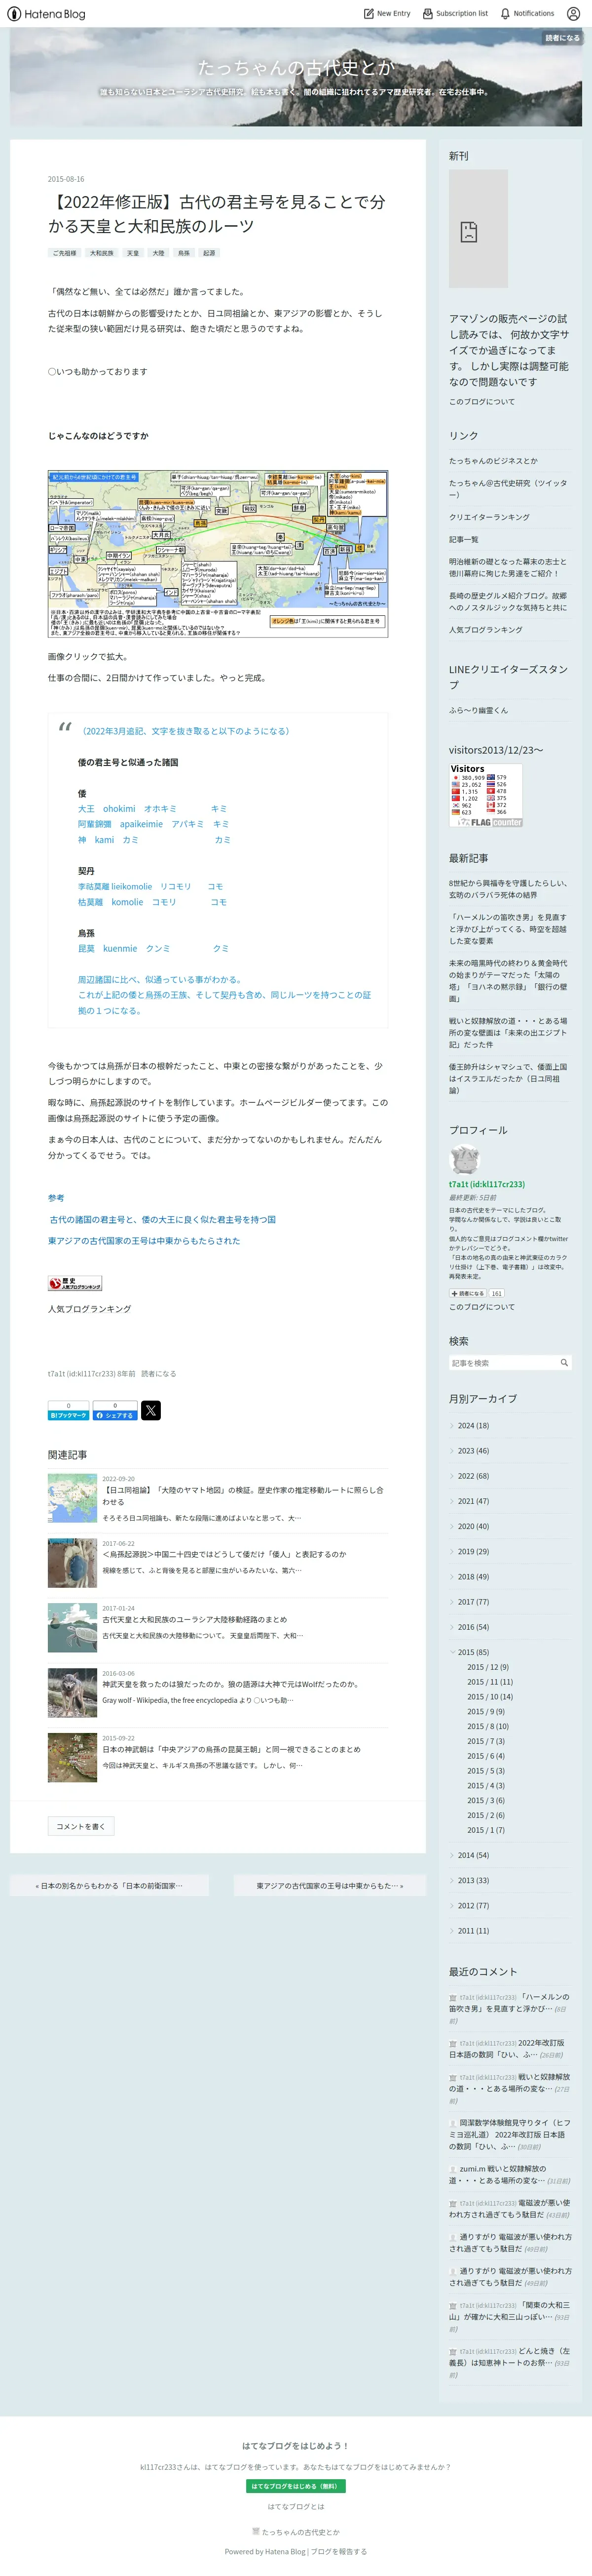Open the 歴史 人気ブログランキング banner
592x2576 pixels.
point(75,1283)
